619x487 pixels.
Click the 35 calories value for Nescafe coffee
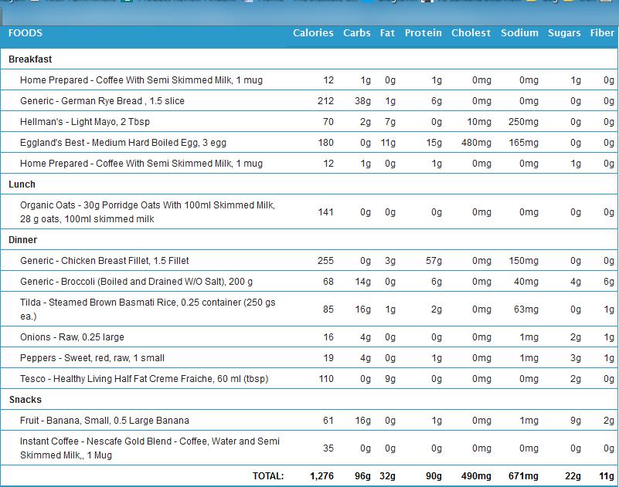coord(328,448)
